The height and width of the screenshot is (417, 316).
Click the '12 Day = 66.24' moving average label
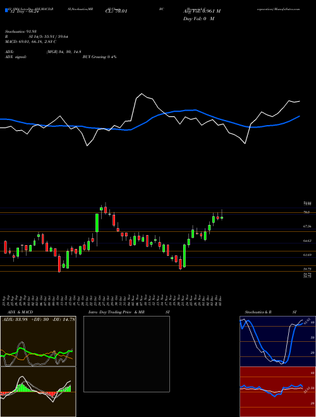click(x=24, y=12)
